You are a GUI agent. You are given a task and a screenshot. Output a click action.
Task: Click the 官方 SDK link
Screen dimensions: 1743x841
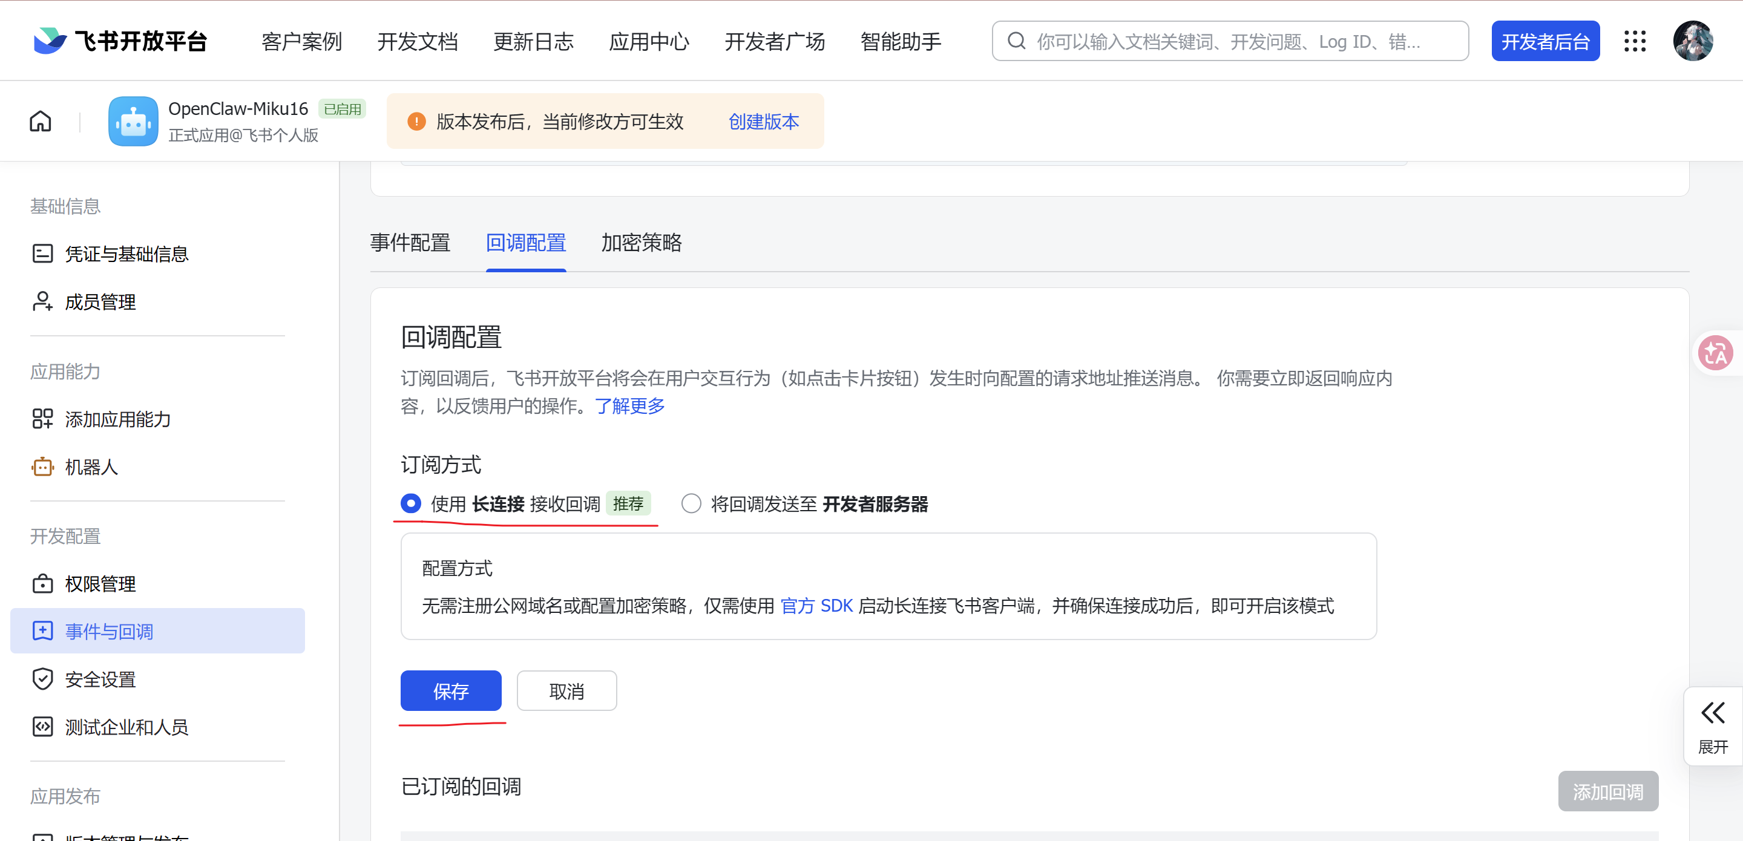pyautogui.click(x=816, y=606)
